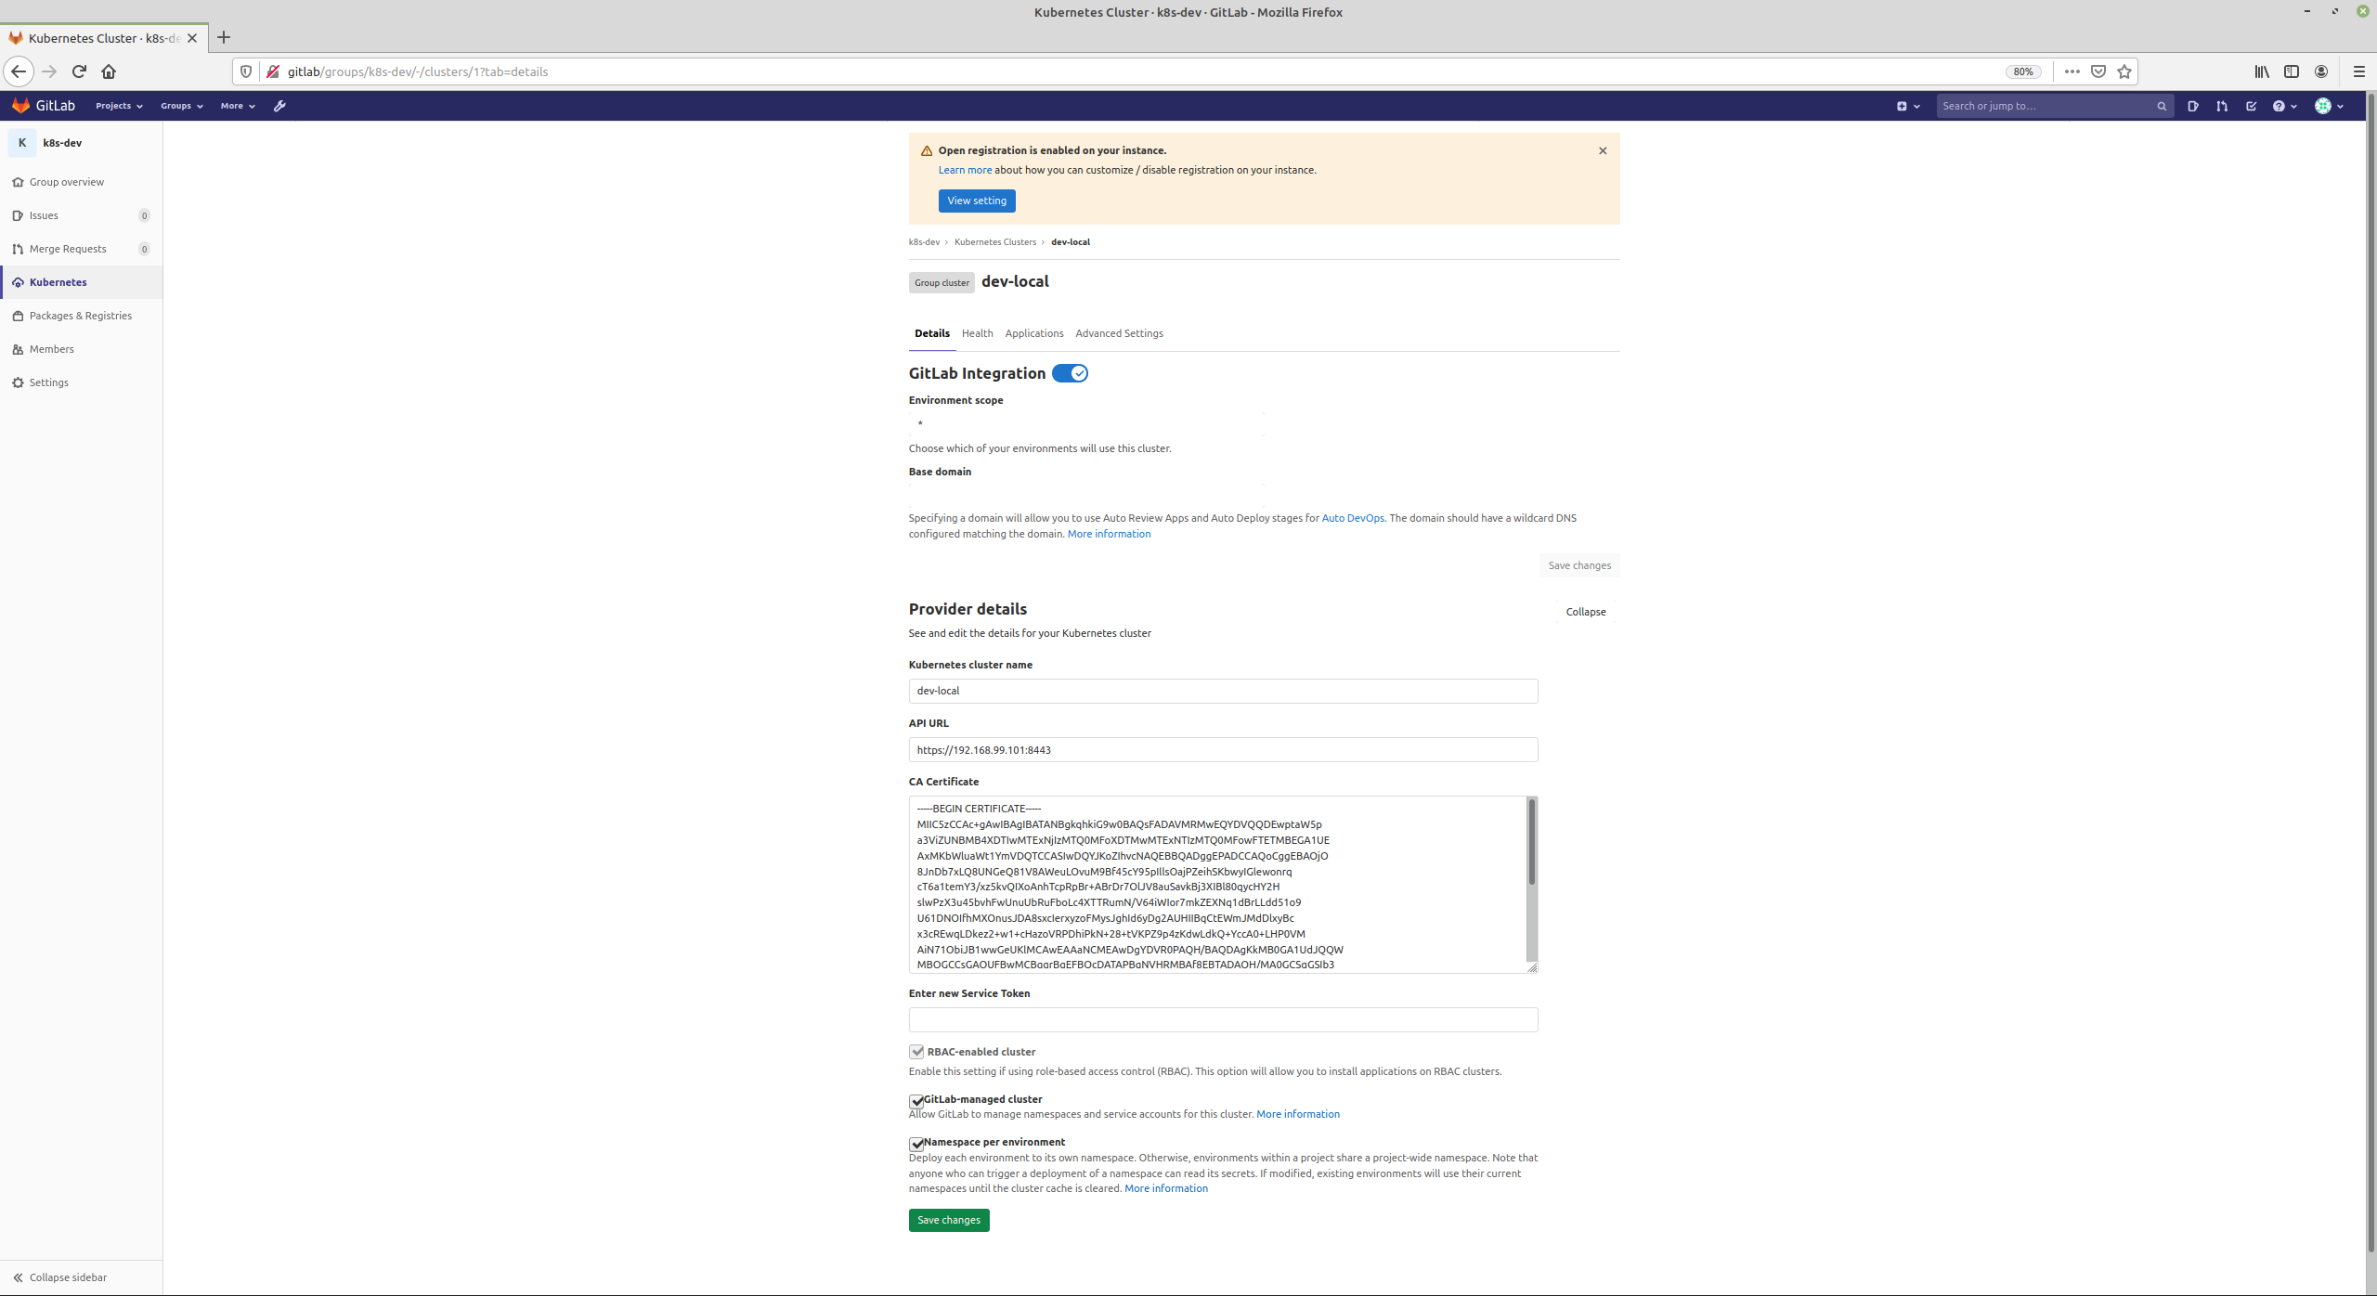
Task: Open the Merge requests icon in the header
Action: tap(2221, 106)
